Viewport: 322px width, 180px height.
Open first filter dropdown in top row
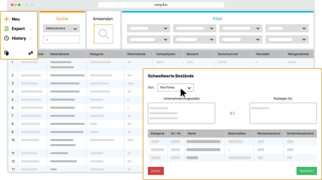tap(148, 28)
